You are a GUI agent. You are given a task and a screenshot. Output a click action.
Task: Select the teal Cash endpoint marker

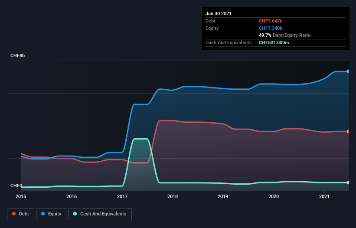[x=348, y=182]
